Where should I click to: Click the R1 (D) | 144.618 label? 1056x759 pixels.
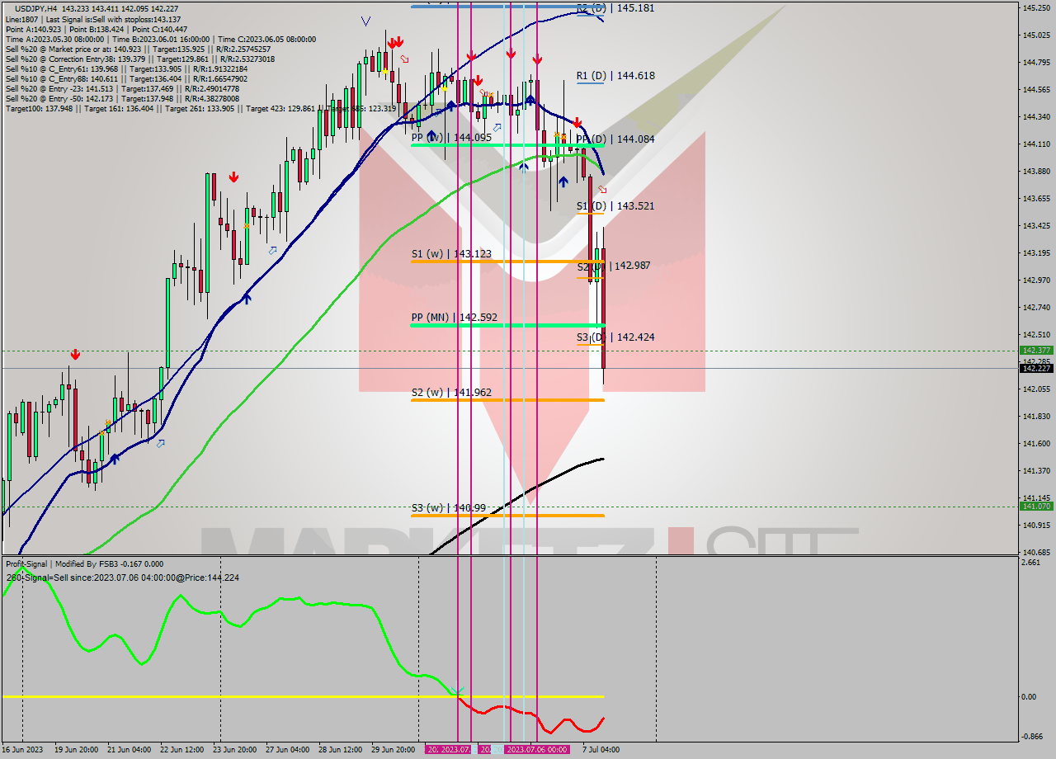pyautogui.click(x=615, y=76)
